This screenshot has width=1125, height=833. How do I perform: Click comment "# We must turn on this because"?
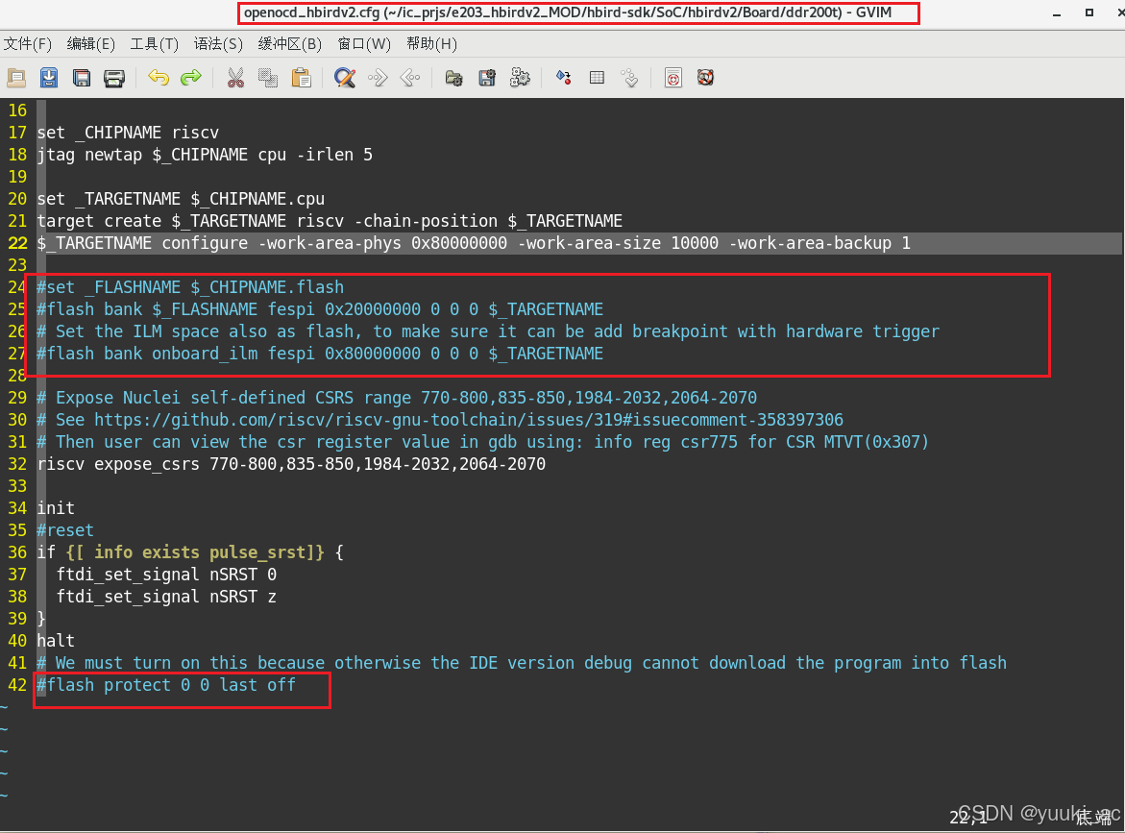[x=522, y=663]
